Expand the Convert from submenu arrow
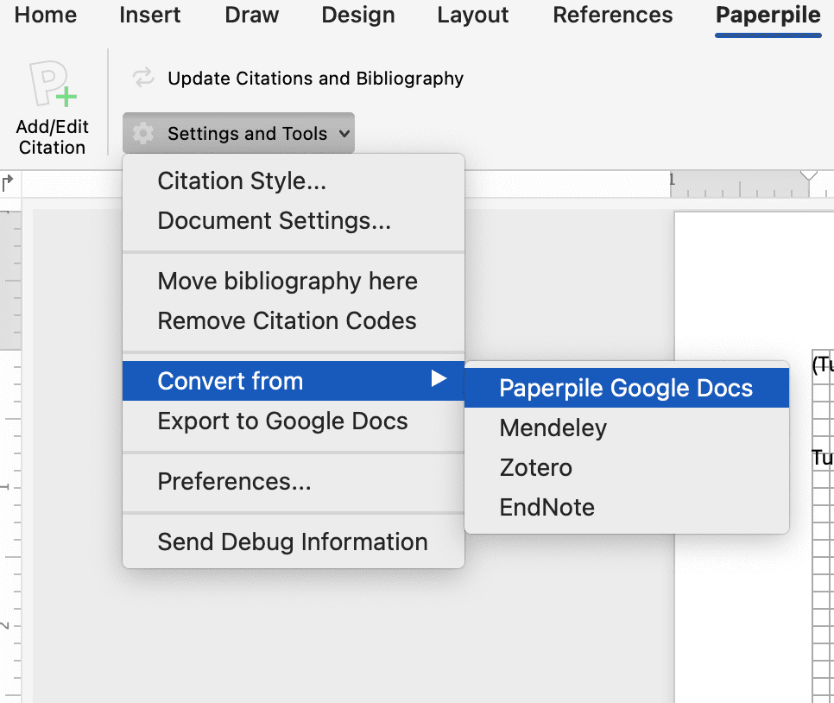This screenshot has height=703, width=834. [439, 380]
